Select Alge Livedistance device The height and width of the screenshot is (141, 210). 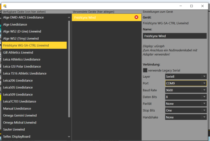[34, 24]
